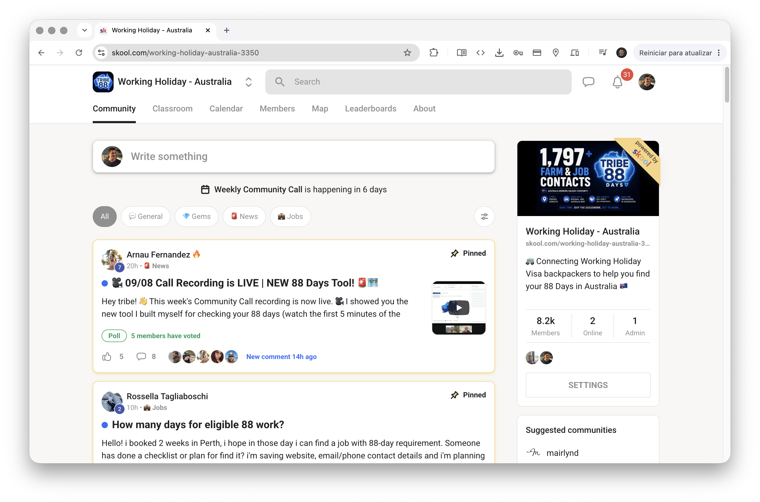Open the Members tab

[277, 109]
